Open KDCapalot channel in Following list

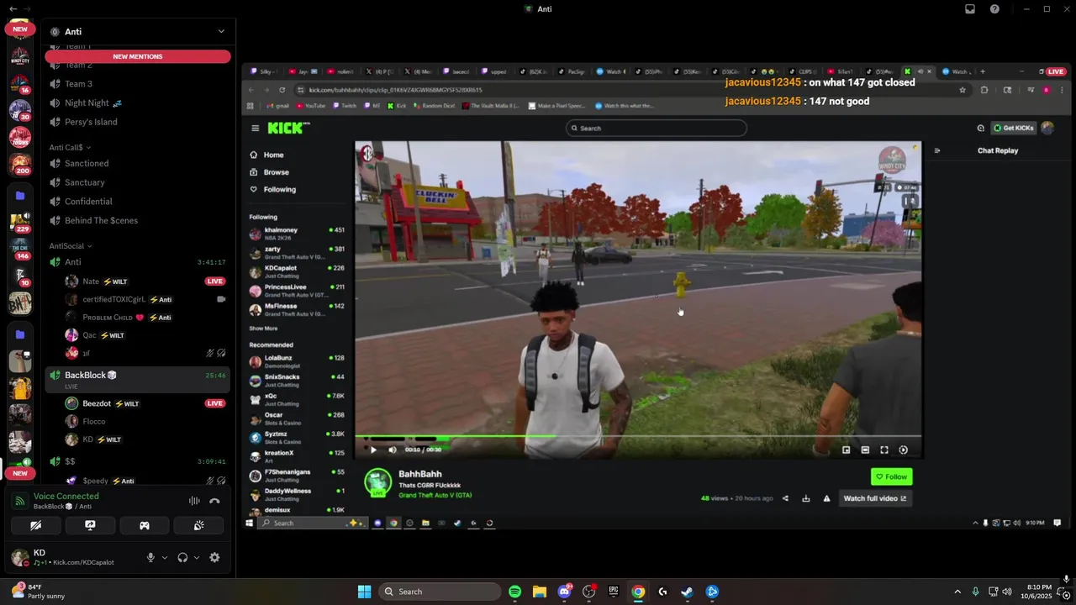point(297,271)
